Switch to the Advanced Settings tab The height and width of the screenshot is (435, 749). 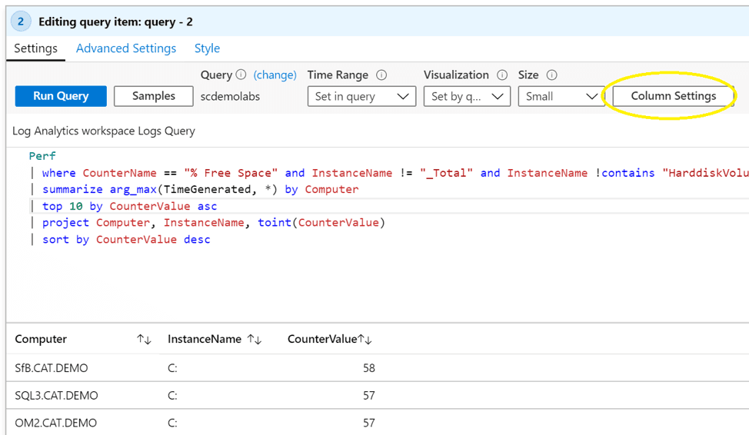pyautogui.click(x=126, y=48)
